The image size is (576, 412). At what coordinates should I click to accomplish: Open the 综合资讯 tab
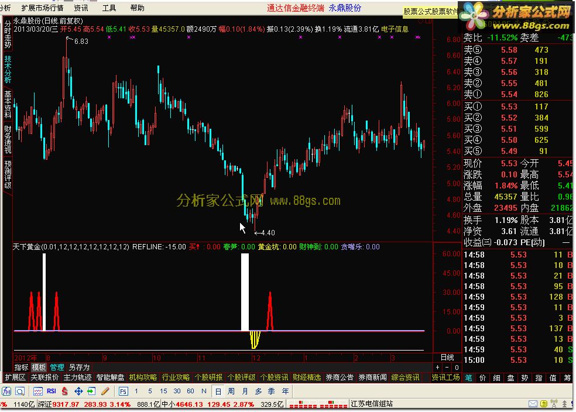(405, 377)
